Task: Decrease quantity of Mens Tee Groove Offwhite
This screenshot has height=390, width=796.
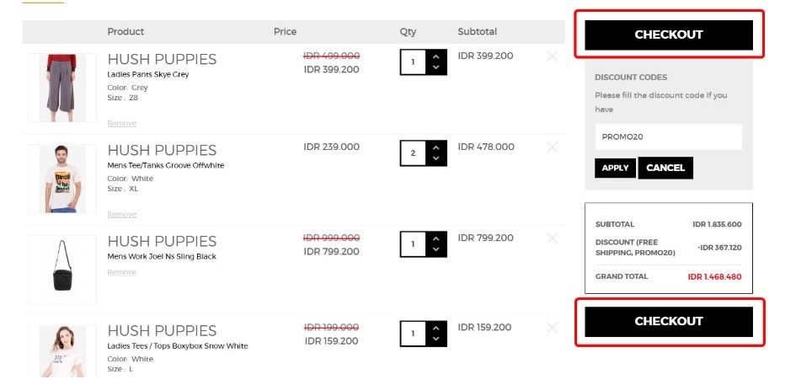Action: pyautogui.click(x=436, y=159)
